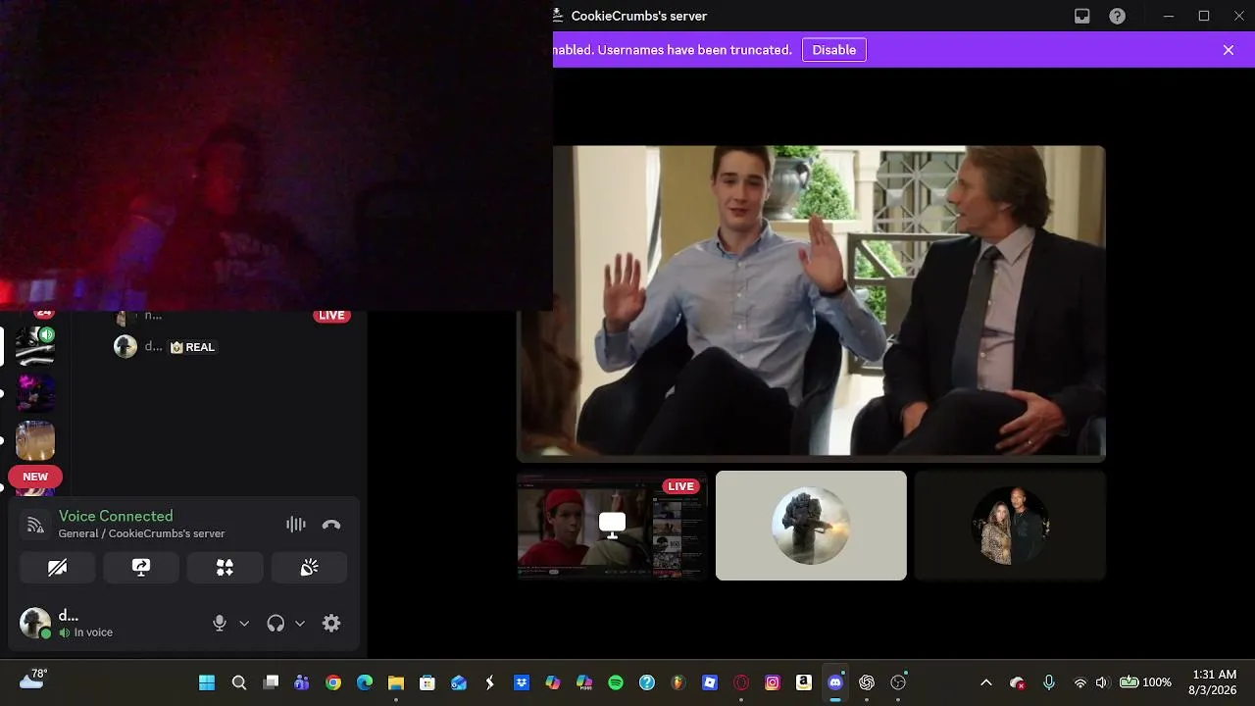Select the voice participant with REAL tag
This screenshot has width=1255, height=706.
tap(165, 347)
